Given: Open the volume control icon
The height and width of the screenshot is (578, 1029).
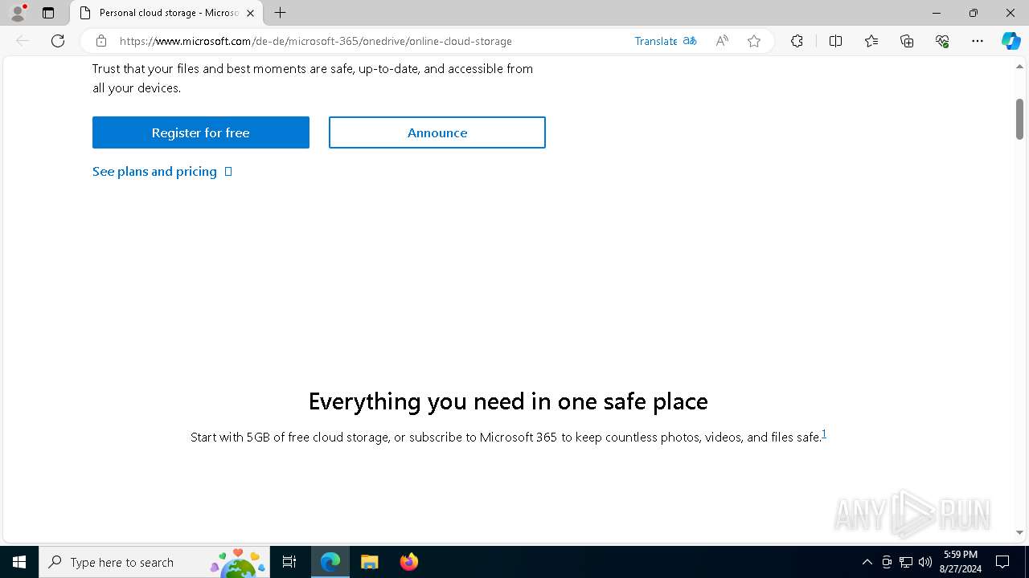Looking at the screenshot, I should (x=925, y=562).
